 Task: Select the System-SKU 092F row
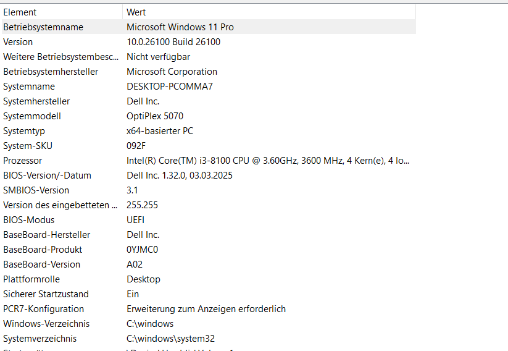[x=28, y=146]
